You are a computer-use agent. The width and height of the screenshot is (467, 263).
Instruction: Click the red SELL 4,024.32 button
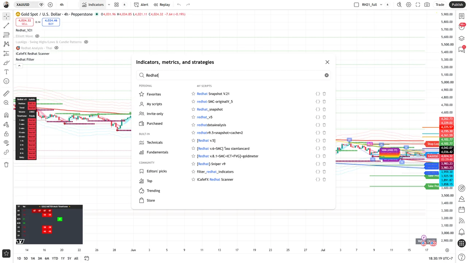click(24, 22)
